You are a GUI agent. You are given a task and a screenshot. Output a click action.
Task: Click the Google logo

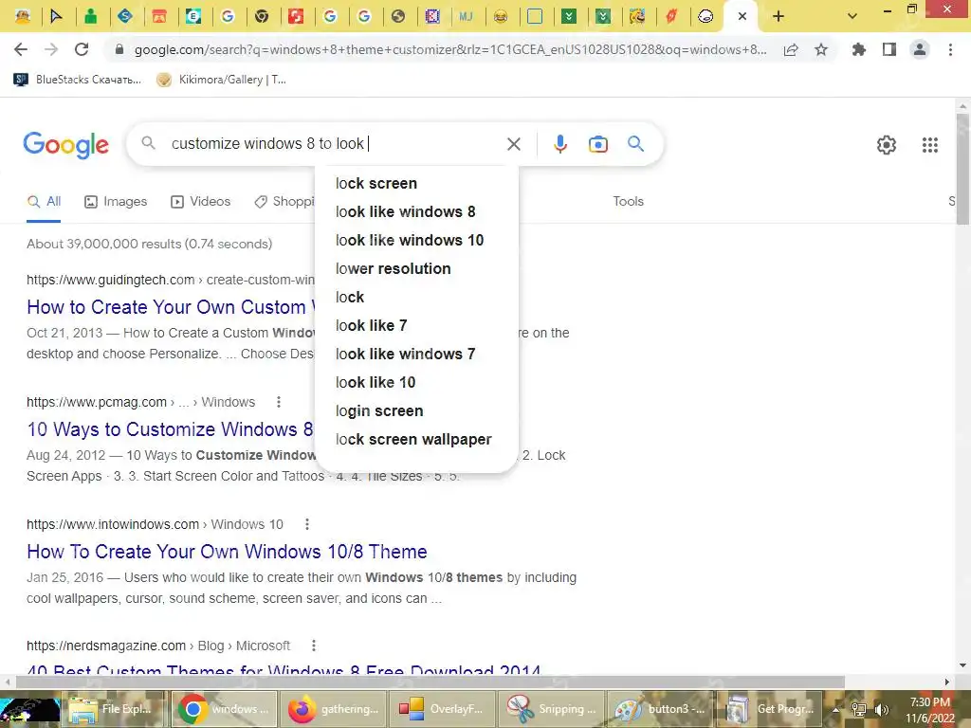pos(65,145)
